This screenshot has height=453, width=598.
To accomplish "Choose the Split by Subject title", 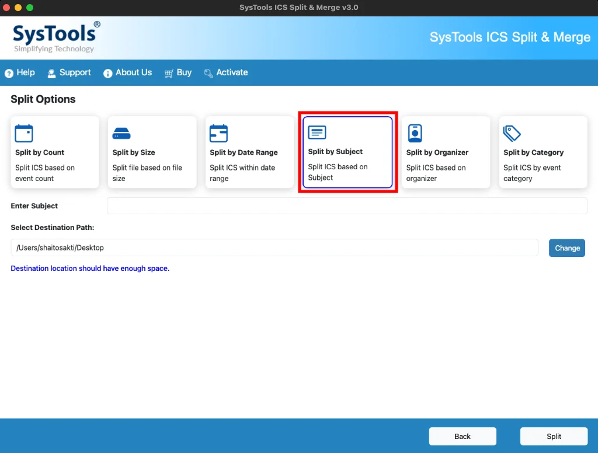I will click(335, 152).
